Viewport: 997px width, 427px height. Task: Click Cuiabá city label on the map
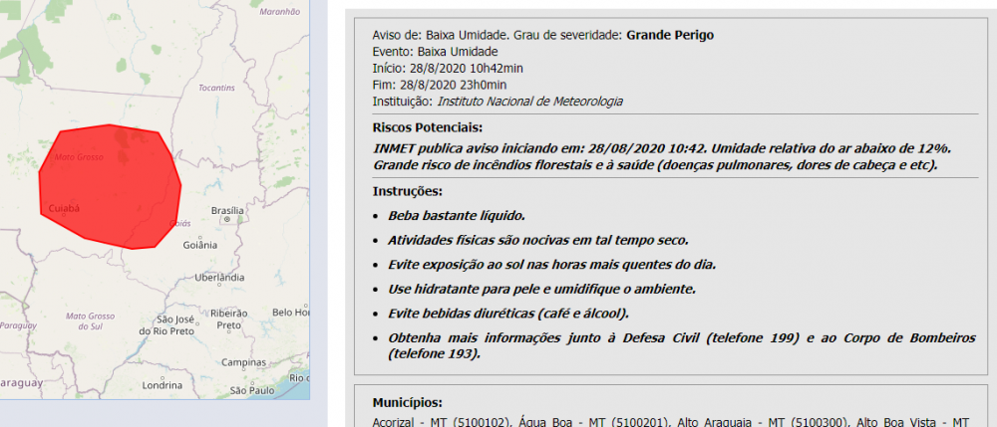click(x=64, y=209)
